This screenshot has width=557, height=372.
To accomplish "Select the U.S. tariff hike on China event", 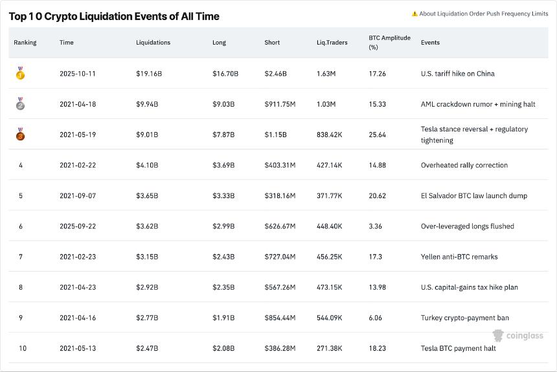I will tap(457, 74).
